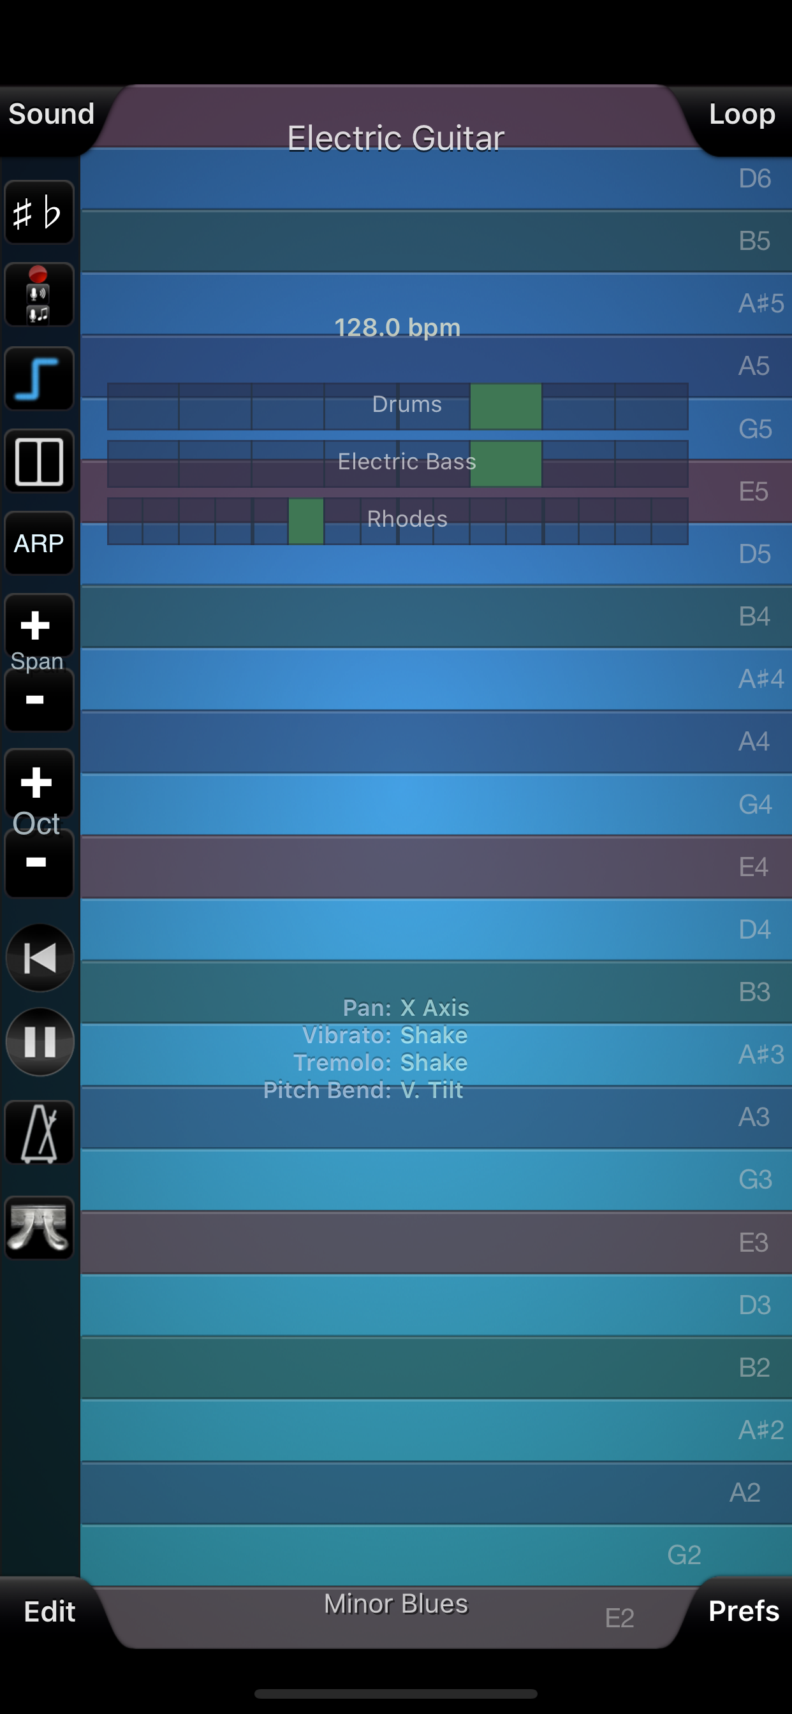
Task: Pause playback
Action: point(40,1042)
